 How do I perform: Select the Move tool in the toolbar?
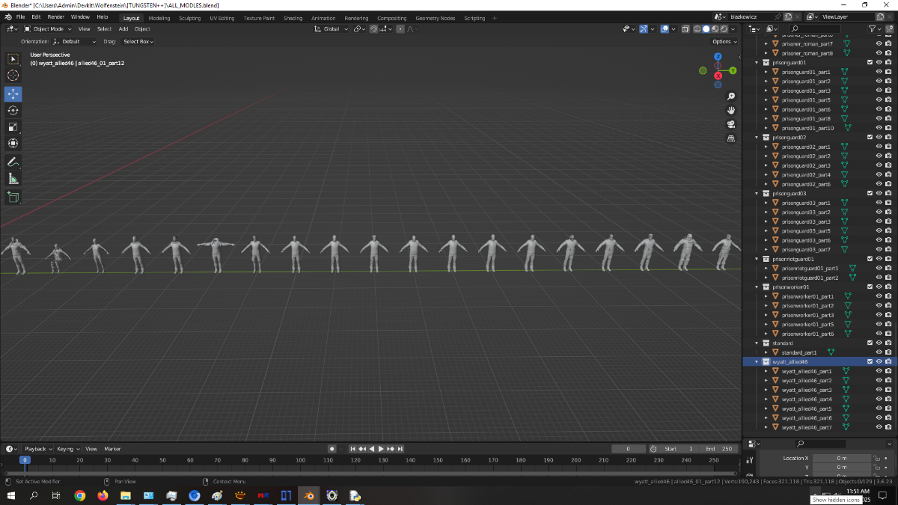tap(13, 94)
